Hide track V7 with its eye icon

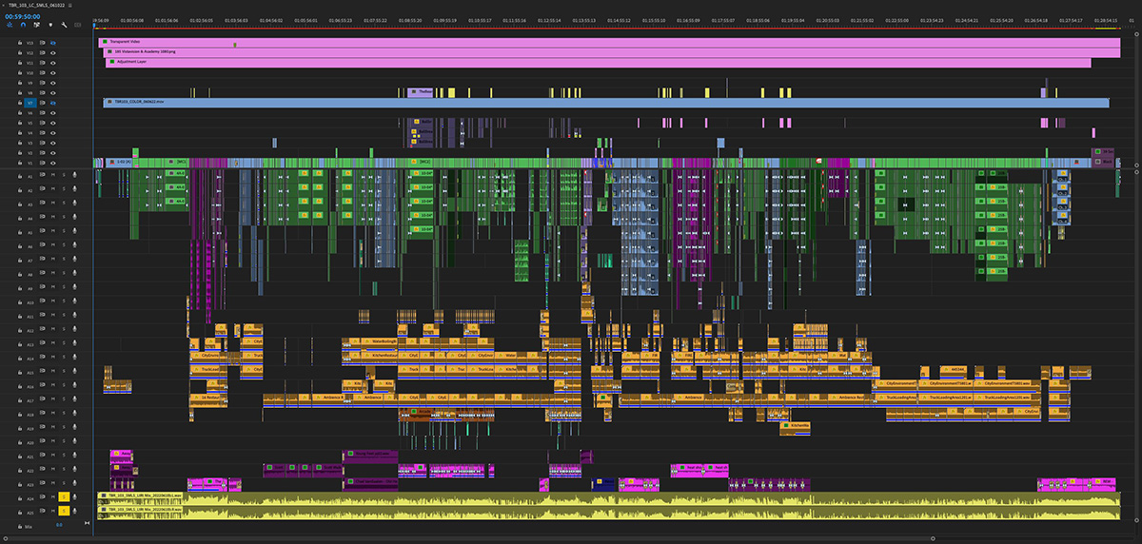click(x=53, y=102)
